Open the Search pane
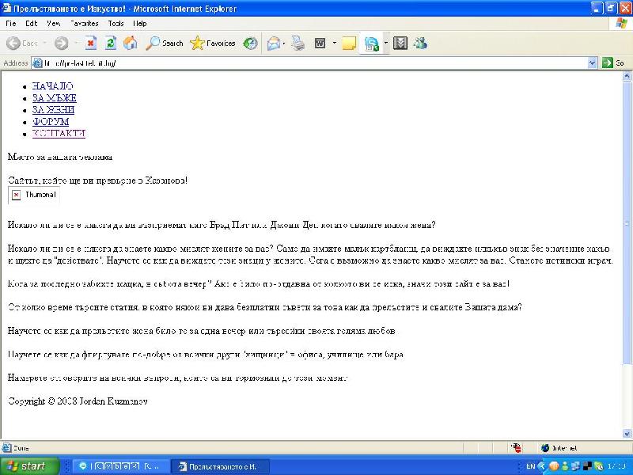Viewport: 633px width, 475px height. [165, 44]
